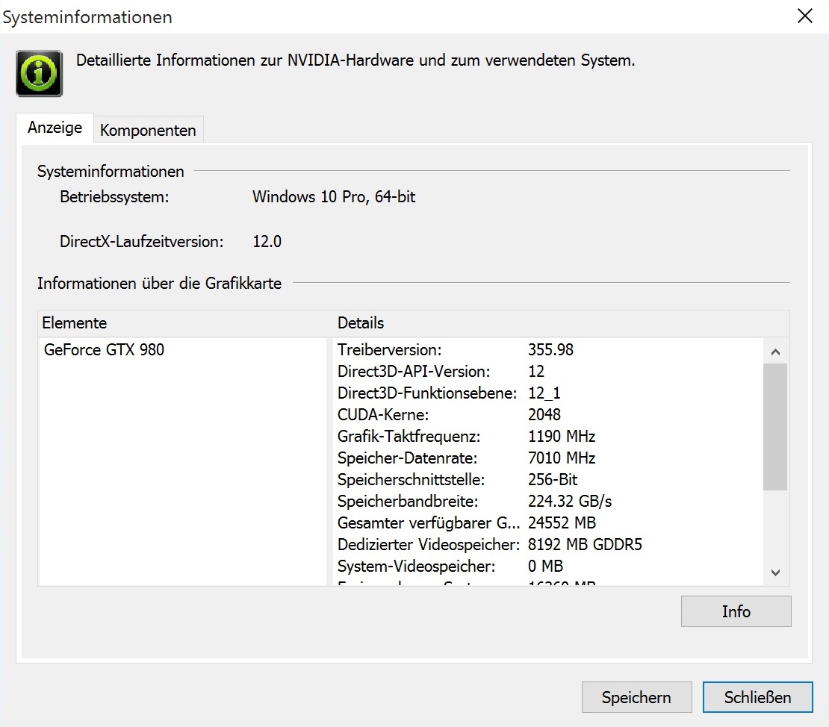
Task: Select GeForce GTX 980 in Elemente list
Action: coord(104,349)
